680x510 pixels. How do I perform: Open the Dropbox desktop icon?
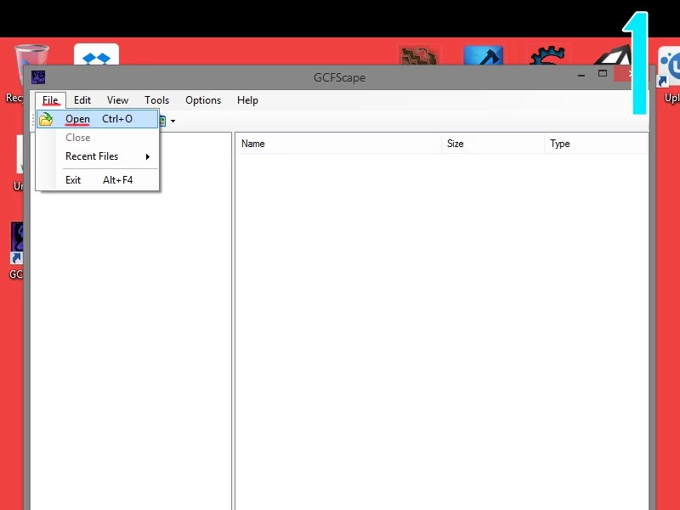pos(96,55)
